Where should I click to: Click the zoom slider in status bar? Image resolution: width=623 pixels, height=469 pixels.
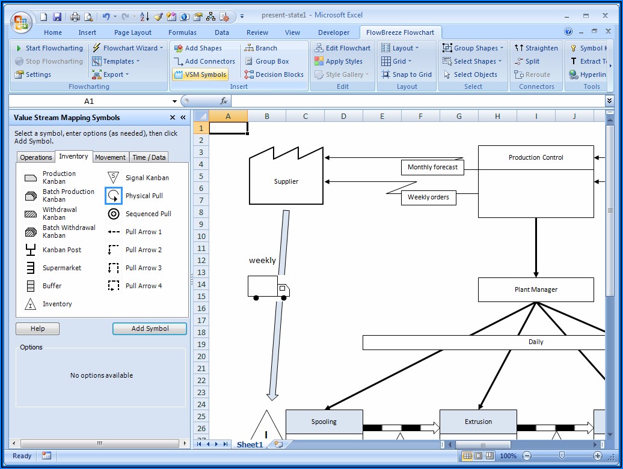click(561, 456)
